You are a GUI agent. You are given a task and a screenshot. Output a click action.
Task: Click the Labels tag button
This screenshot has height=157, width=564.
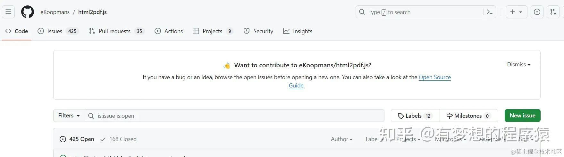[x=415, y=116]
